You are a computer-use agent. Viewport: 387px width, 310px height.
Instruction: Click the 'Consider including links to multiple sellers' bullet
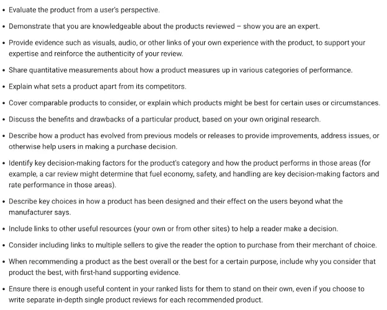[x=193, y=245]
